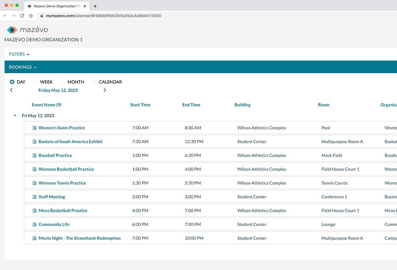Click calendar icon beside Womens Tennis Practice
397x270 pixels.
[x=34, y=183]
